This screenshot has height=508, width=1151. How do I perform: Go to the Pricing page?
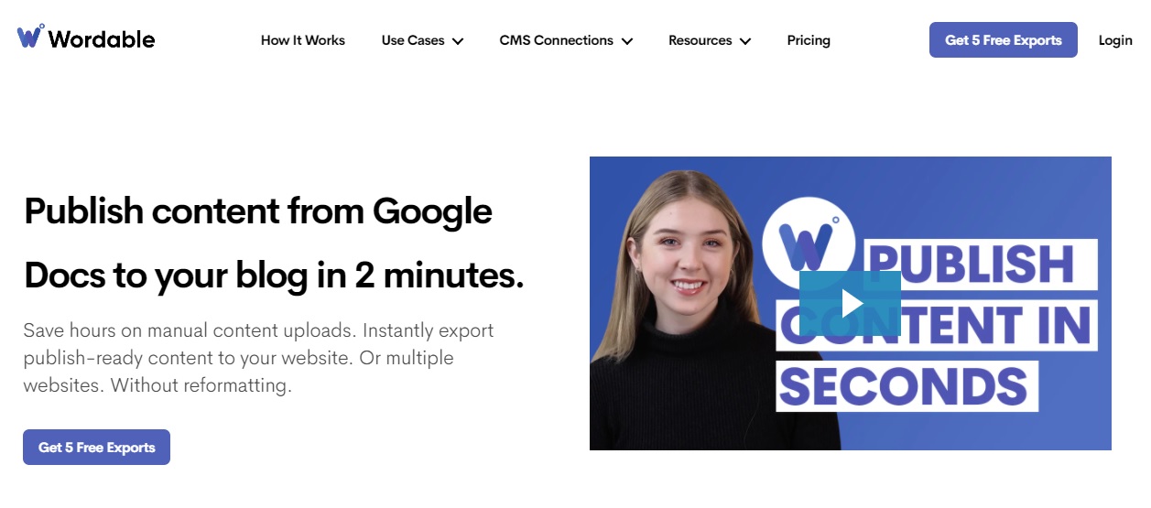809,40
